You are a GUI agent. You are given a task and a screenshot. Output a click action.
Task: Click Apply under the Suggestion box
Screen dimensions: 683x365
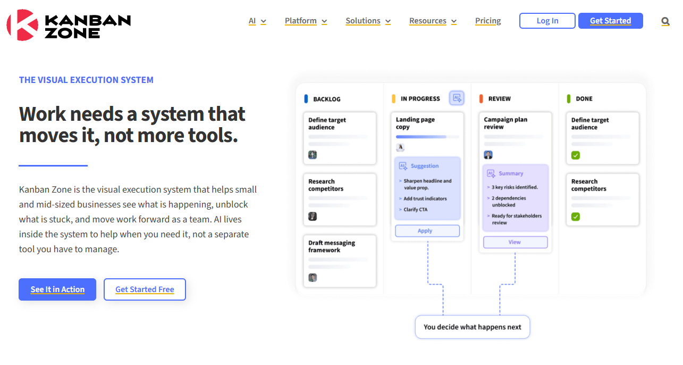coord(427,231)
